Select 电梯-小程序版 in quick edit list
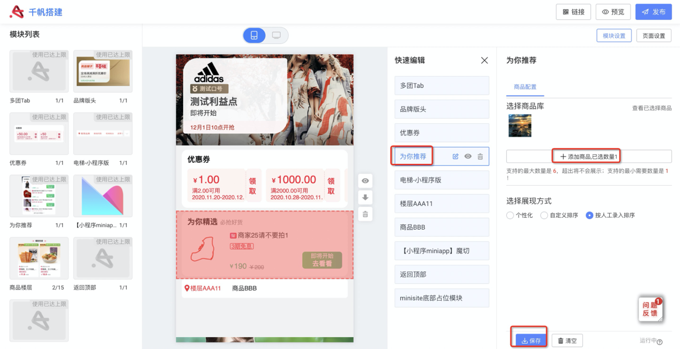Viewport: 680px width, 349px height. click(x=442, y=180)
